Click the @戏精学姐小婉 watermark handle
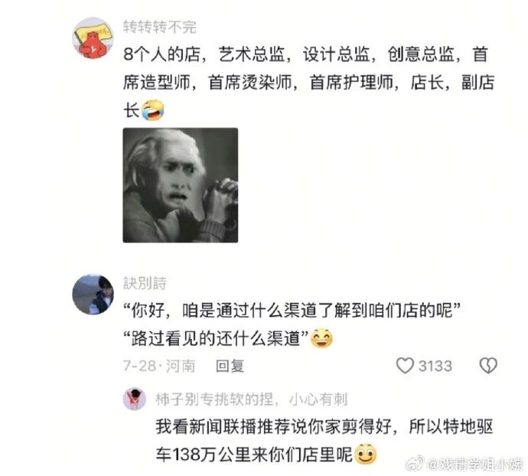Viewport: 528px width, 476px height. 474,465
